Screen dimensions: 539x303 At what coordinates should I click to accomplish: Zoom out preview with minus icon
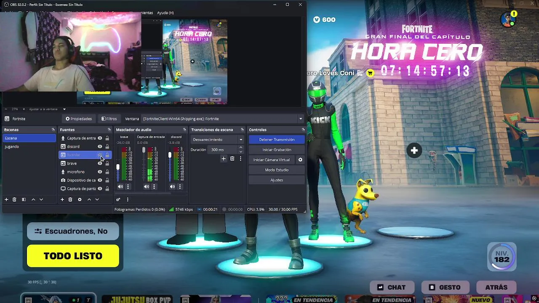6,109
